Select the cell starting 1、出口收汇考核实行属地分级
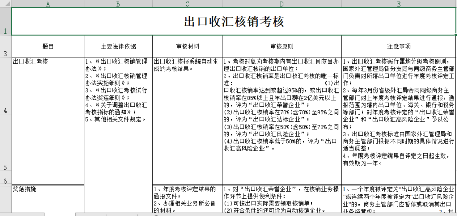The height and width of the screenshot is (216, 457). click(399, 121)
